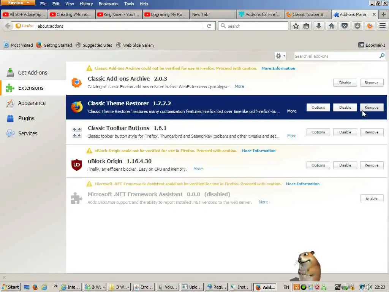Open the Help menu

click(144, 4)
